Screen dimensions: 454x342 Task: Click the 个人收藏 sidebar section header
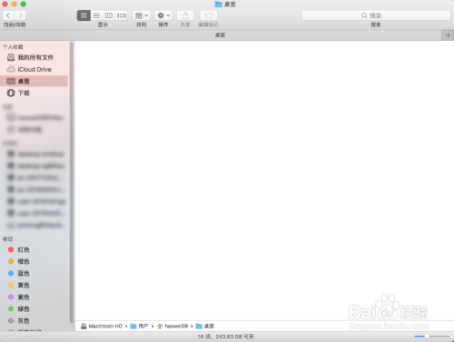point(13,47)
